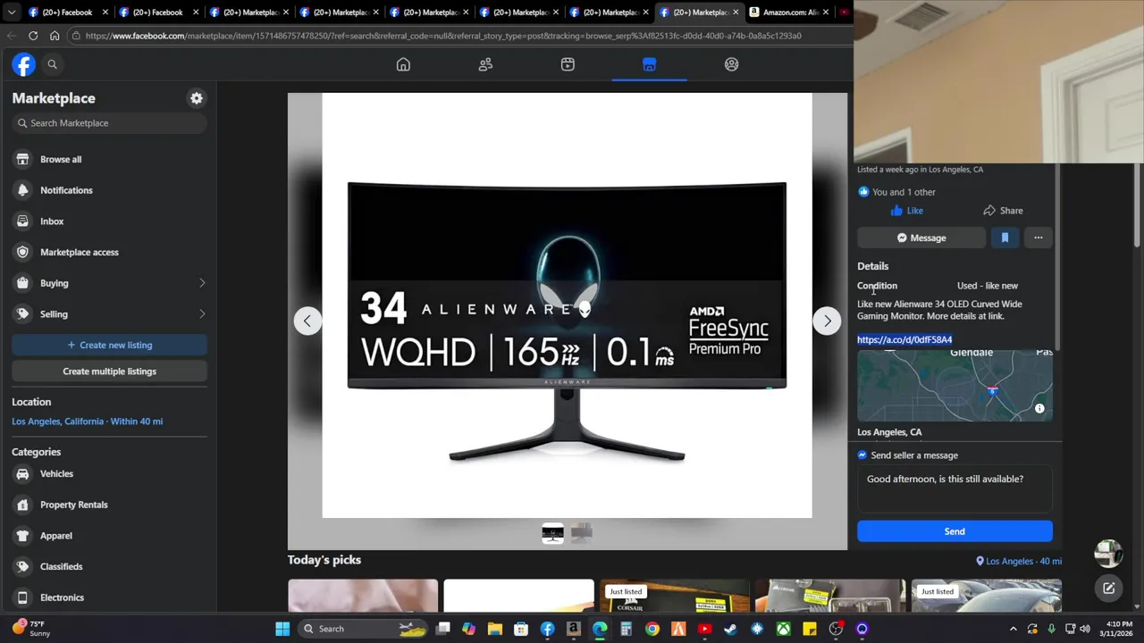1144x643 pixels.
Task: Click Create new listing button
Action: pyautogui.click(x=109, y=345)
